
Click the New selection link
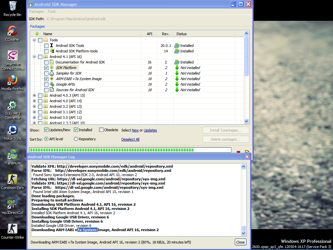pyautogui.click(x=135, y=130)
